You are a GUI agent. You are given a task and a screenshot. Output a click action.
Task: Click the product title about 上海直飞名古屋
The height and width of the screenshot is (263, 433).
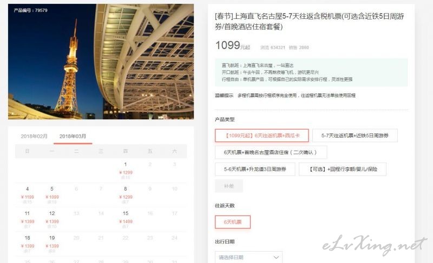[309, 22]
